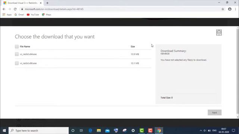Go back in browser history
239x134 pixels.
[x=4, y=9]
